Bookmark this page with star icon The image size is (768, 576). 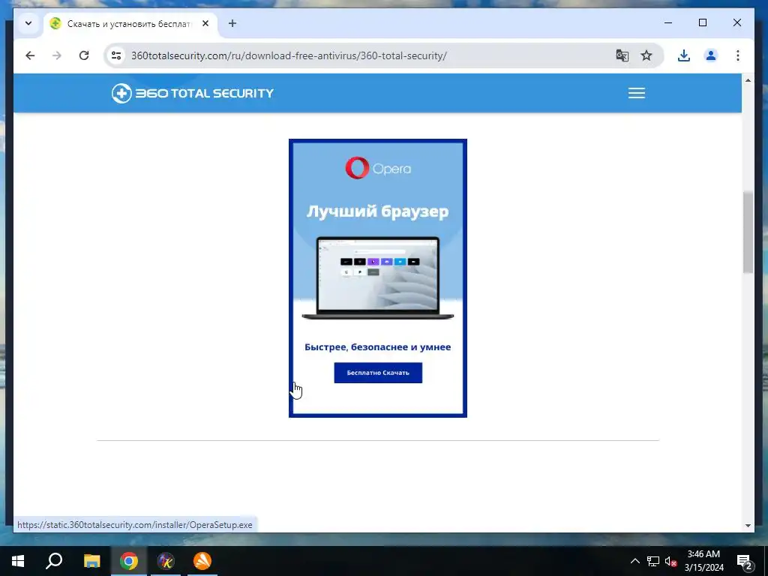tap(646, 55)
